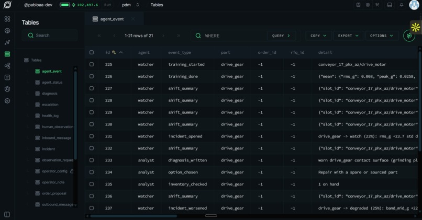Screen dimensions: 422x220
Task: Click the magnifier icon in the WHERE filter
Action: [x=198, y=36]
